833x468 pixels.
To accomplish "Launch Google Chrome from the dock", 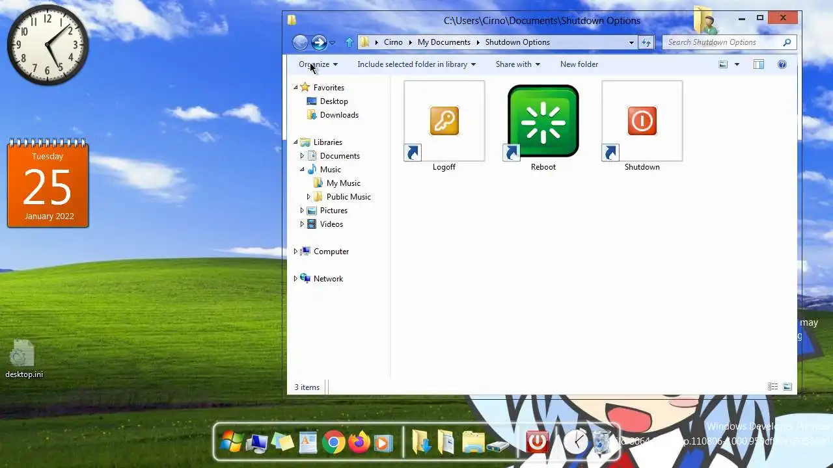I will coord(333,443).
